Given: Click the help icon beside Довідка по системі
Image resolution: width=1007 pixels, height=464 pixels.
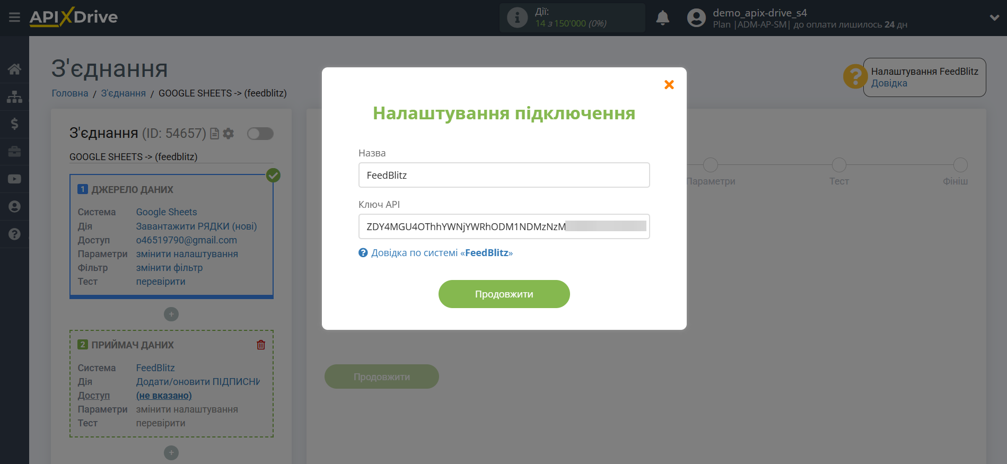Looking at the screenshot, I should pyautogui.click(x=363, y=253).
